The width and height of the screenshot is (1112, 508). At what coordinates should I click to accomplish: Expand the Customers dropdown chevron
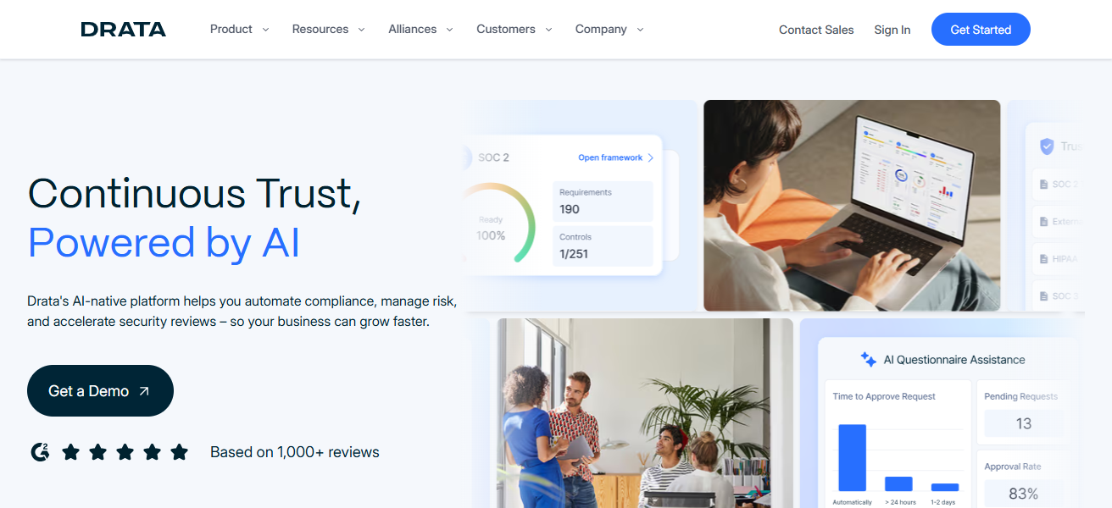[548, 30]
